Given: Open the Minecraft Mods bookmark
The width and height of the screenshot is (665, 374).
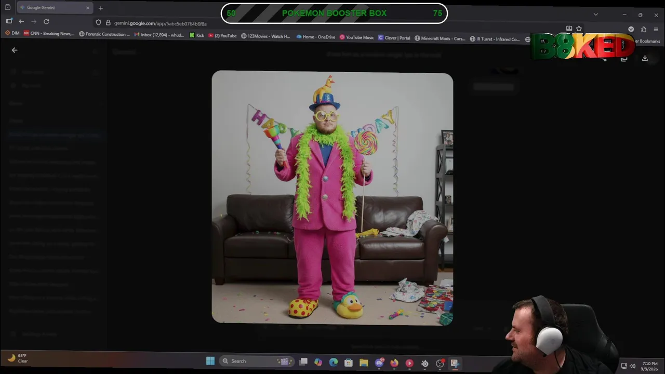Looking at the screenshot, I should click(x=440, y=38).
